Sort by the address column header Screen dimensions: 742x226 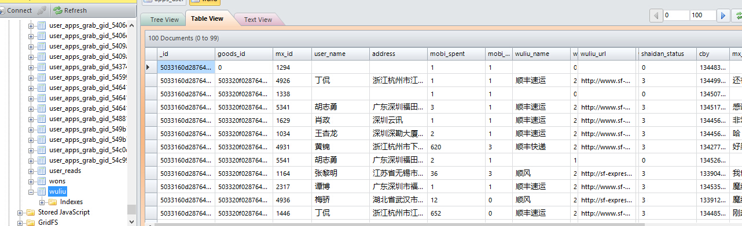398,54
